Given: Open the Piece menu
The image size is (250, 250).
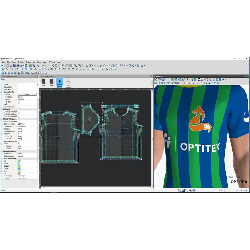Looking at the screenshot, I should 14,62.
